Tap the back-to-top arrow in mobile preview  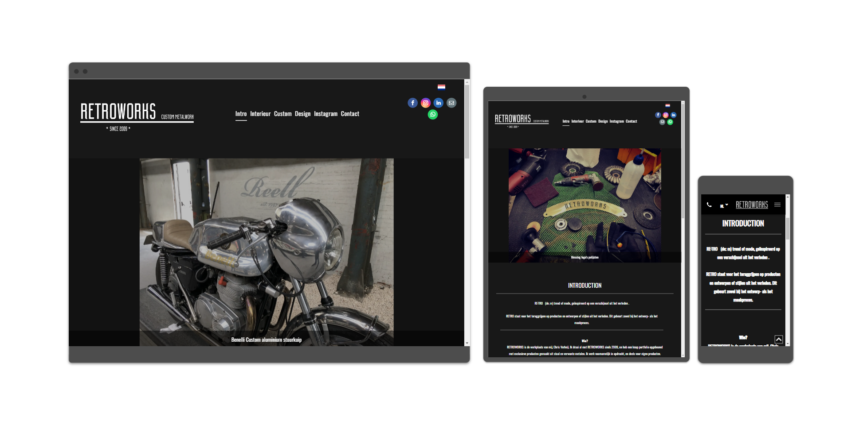[778, 340]
